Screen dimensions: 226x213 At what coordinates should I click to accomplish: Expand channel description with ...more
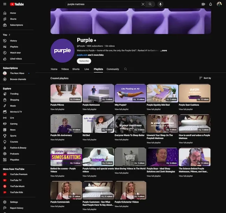(163, 50)
